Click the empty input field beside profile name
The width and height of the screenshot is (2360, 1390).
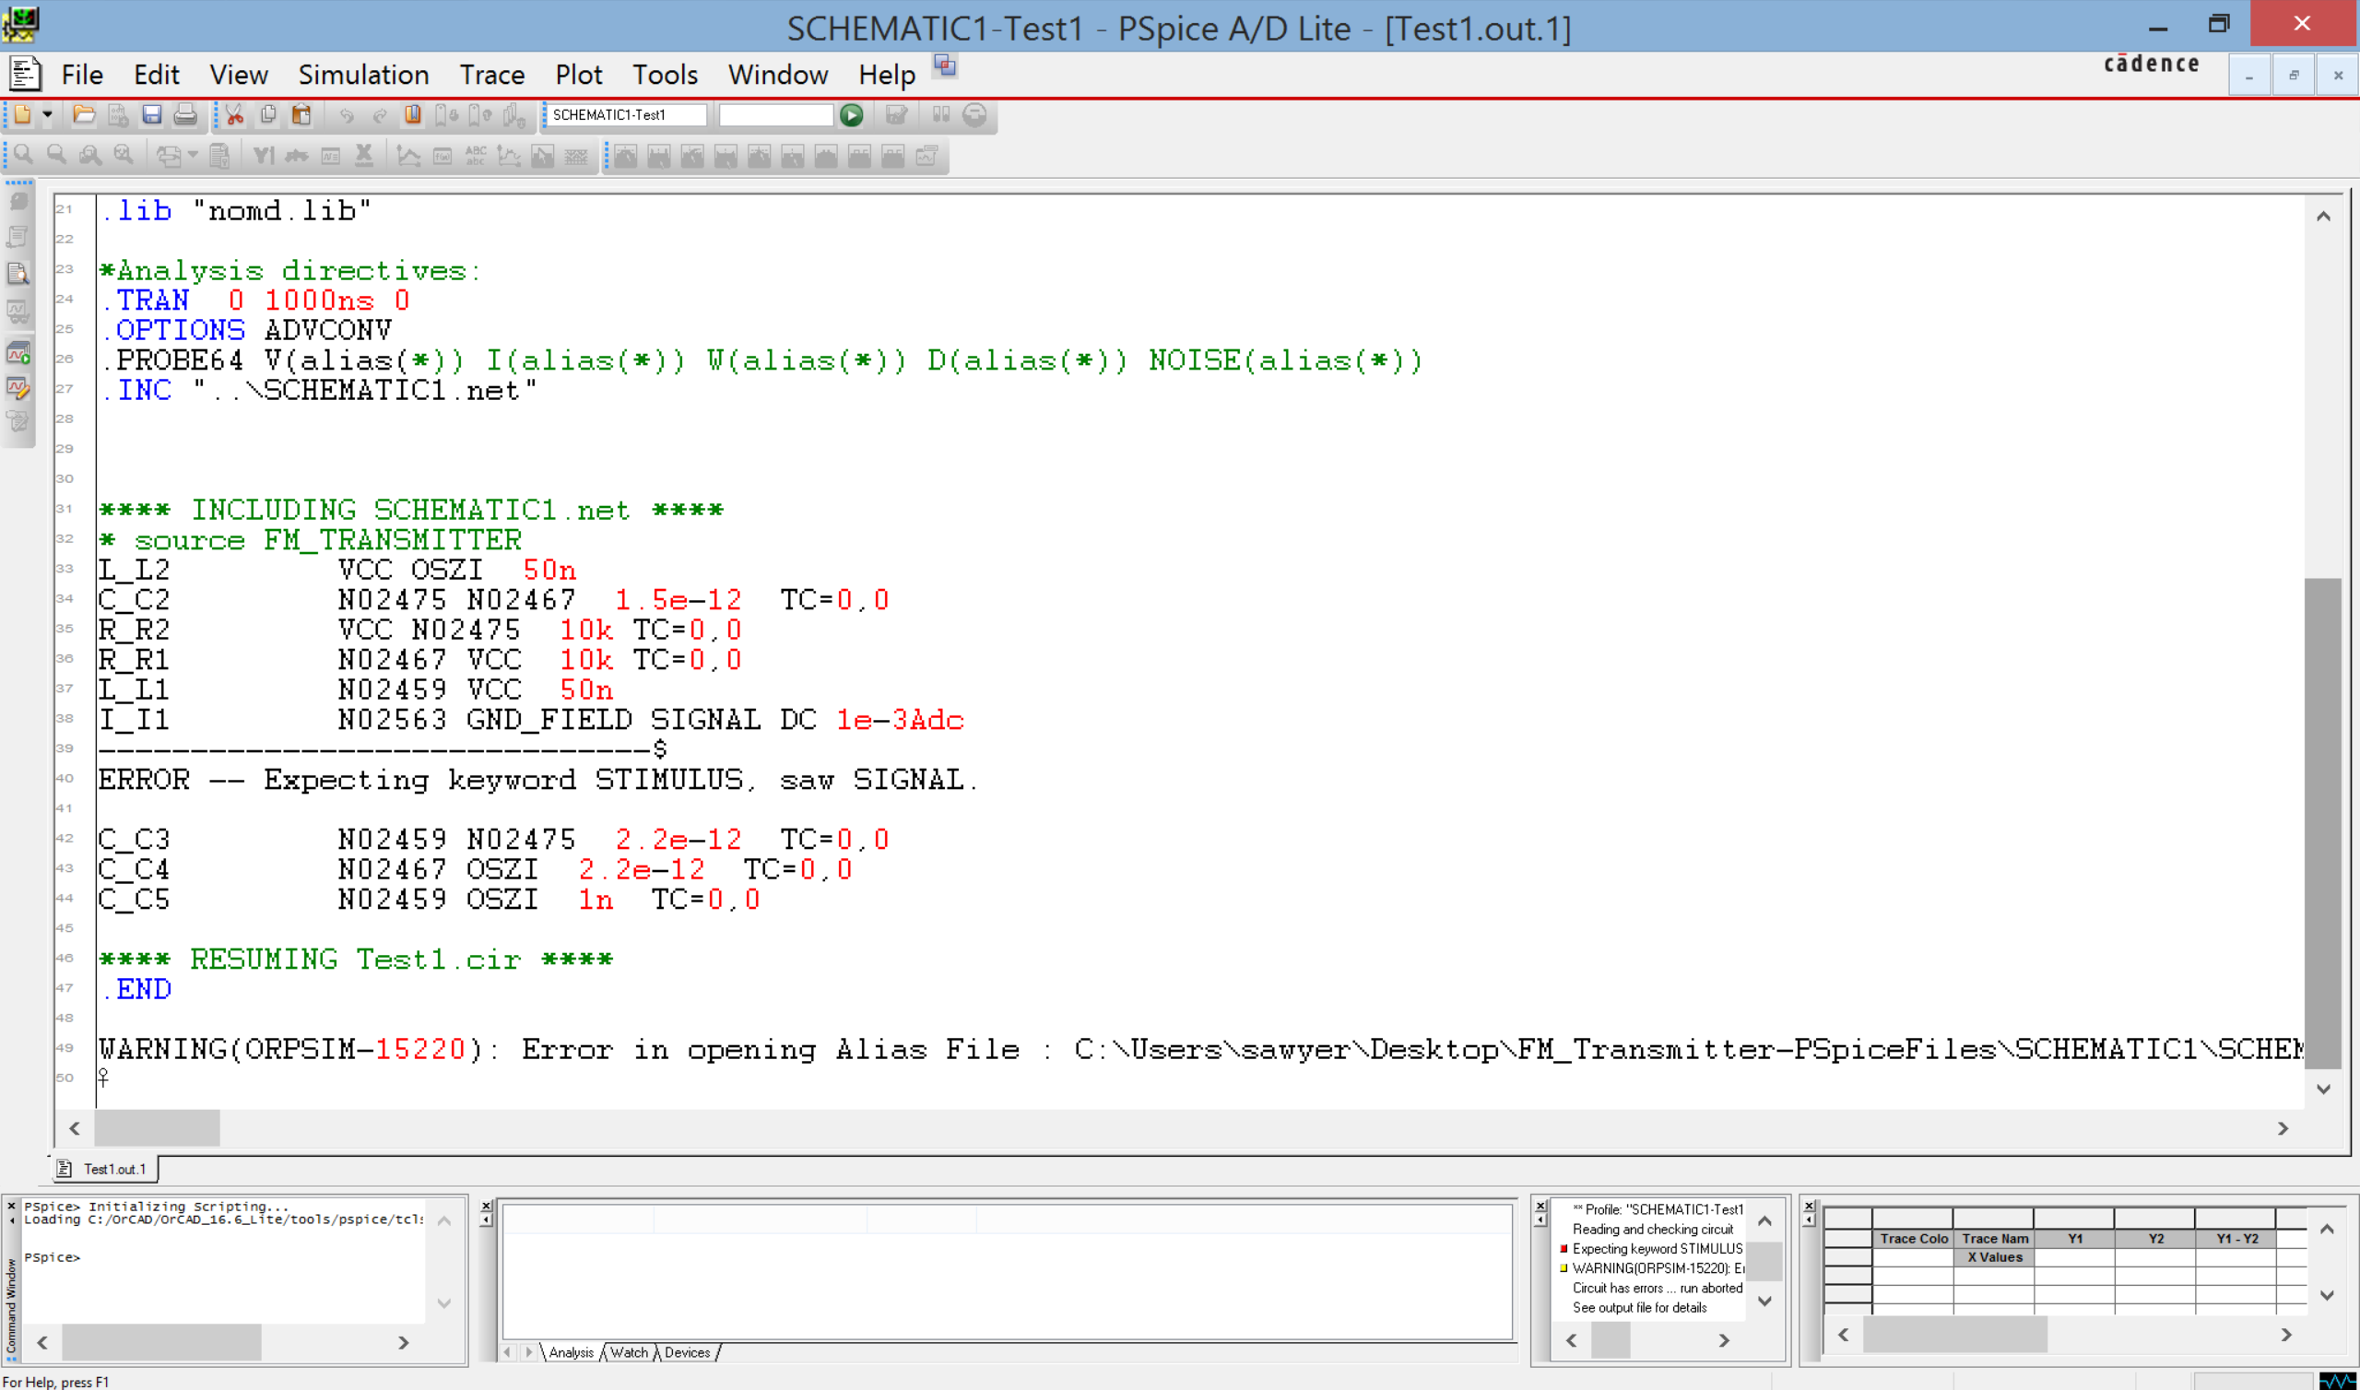(775, 115)
